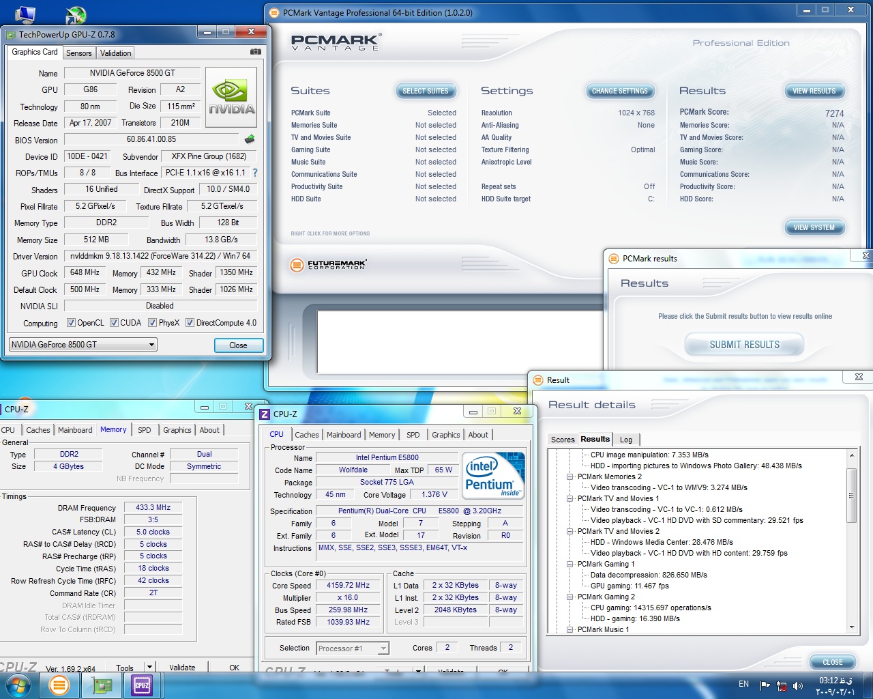This screenshot has width=873, height=699.
Task: Toggle the PhysX checkbox
Action: [x=152, y=323]
